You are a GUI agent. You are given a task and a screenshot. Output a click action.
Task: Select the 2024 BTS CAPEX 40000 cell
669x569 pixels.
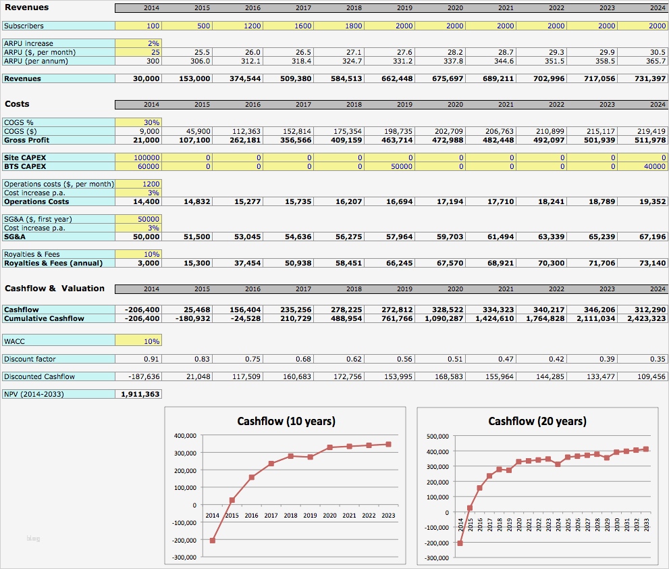pyautogui.click(x=643, y=166)
